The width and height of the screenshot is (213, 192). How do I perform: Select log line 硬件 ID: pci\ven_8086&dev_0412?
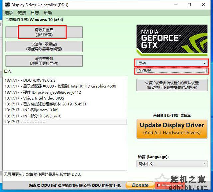coord(65,92)
